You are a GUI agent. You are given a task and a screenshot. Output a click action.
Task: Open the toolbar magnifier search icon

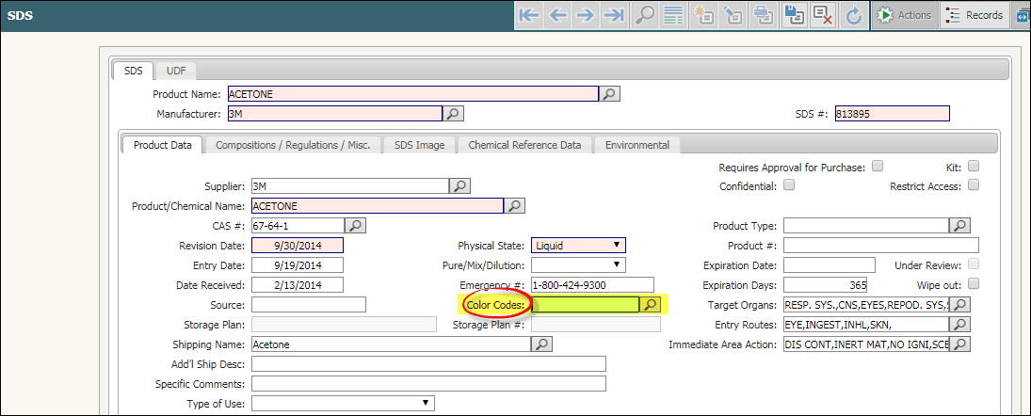point(644,15)
